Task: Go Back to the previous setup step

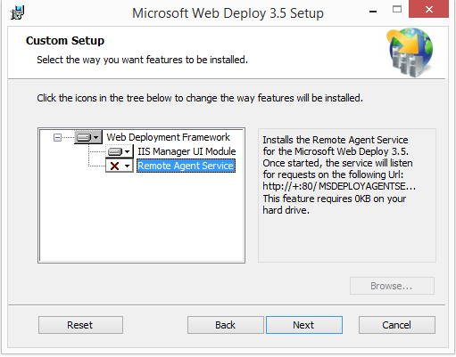Action: pos(226,325)
